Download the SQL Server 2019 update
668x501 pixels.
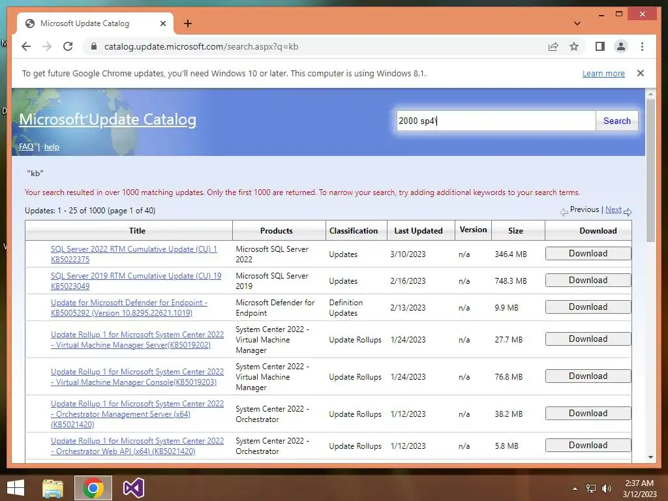click(x=588, y=281)
